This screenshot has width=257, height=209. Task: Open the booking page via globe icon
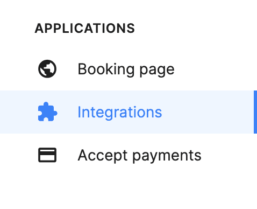click(x=47, y=69)
